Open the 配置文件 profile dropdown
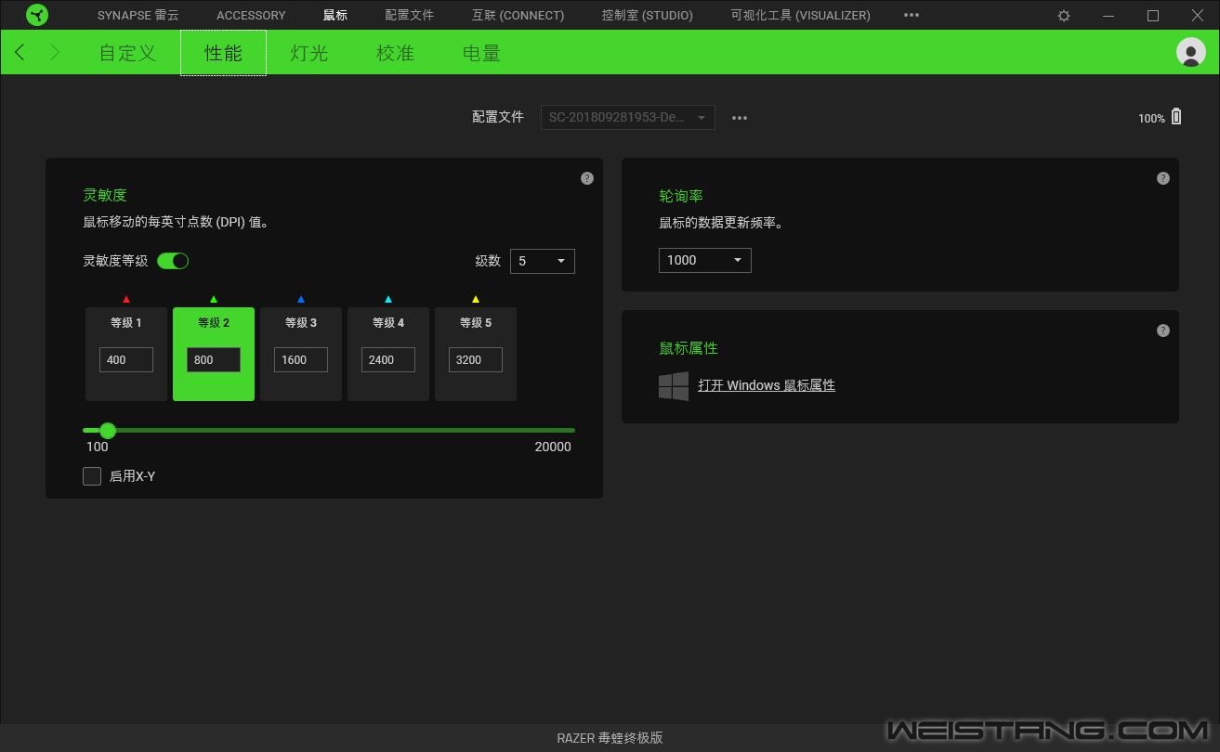This screenshot has width=1220, height=752. 628,118
